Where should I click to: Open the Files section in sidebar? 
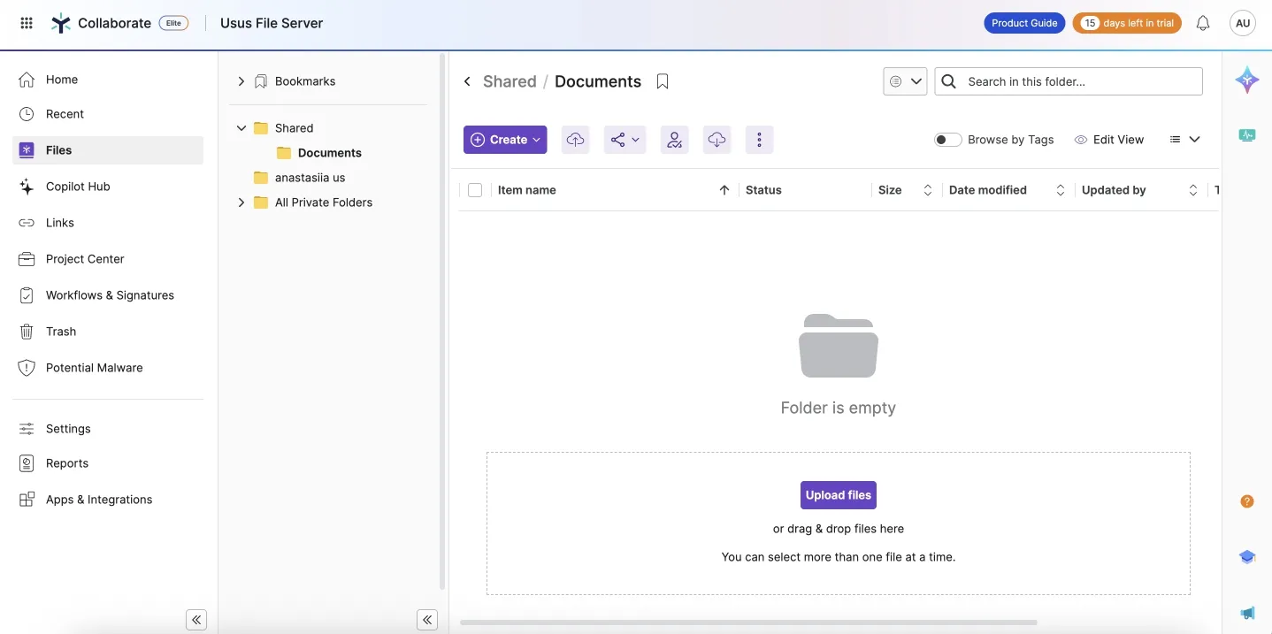pyautogui.click(x=60, y=149)
